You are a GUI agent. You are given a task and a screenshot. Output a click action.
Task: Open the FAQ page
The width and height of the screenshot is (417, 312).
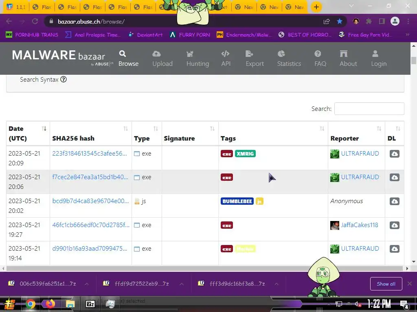(320, 58)
